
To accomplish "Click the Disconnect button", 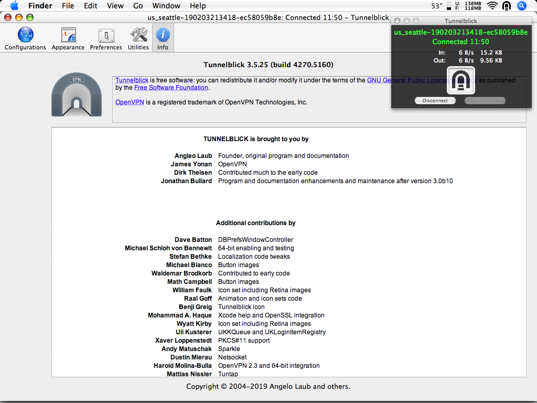I will tap(435, 100).
